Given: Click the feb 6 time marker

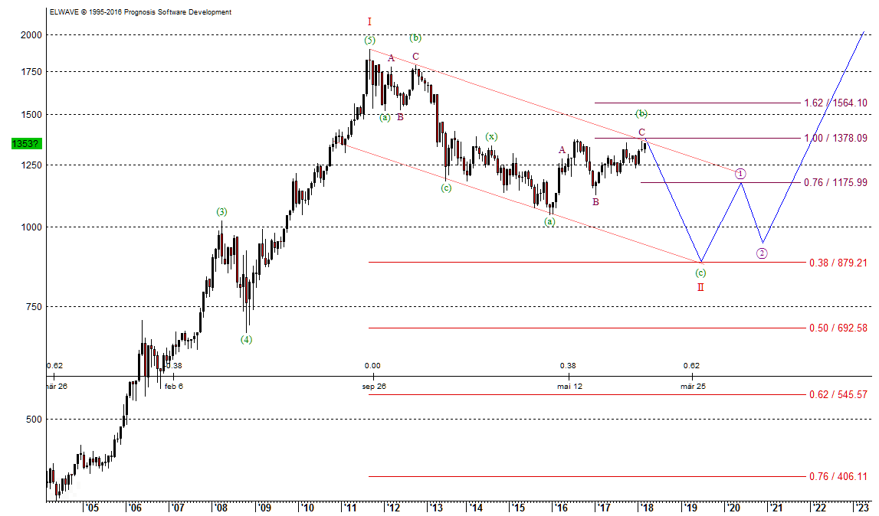Looking at the screenshot, I should click(x=174, y=386).
